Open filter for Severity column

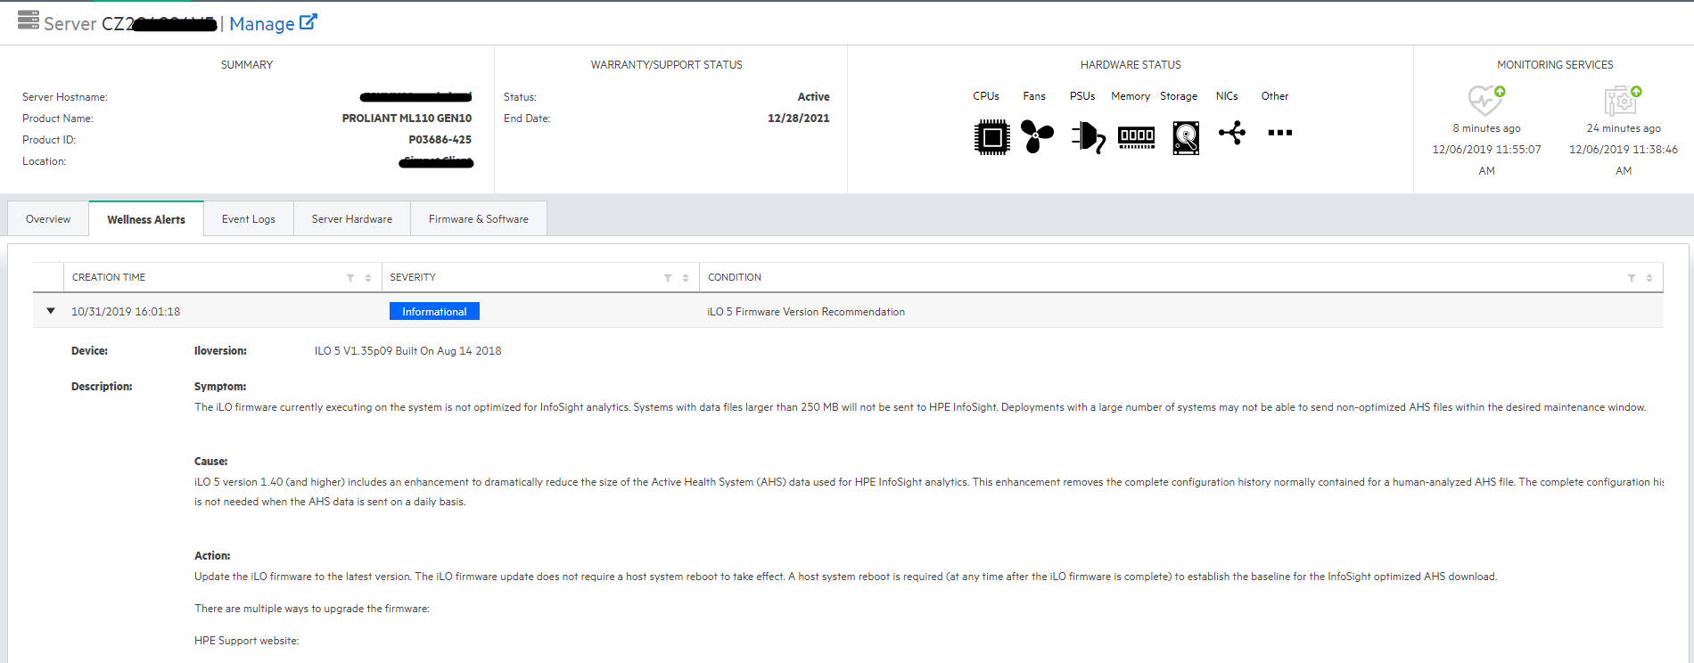point(668,278)
